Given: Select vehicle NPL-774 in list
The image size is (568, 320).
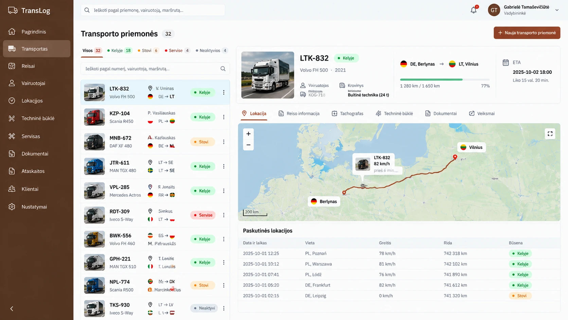Looking at the screenshot, I should pos(155,285).
